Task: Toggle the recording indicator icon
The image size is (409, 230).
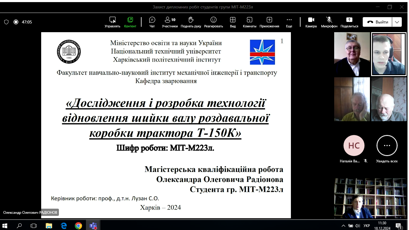Action: click(x=16, y=22)
